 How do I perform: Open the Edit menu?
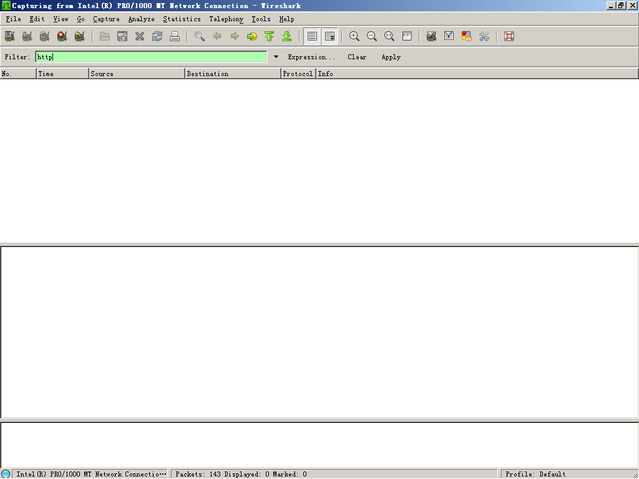tap(37, 19)
